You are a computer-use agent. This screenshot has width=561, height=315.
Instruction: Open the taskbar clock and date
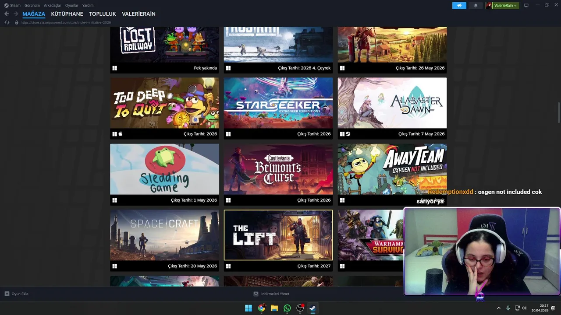540,308
